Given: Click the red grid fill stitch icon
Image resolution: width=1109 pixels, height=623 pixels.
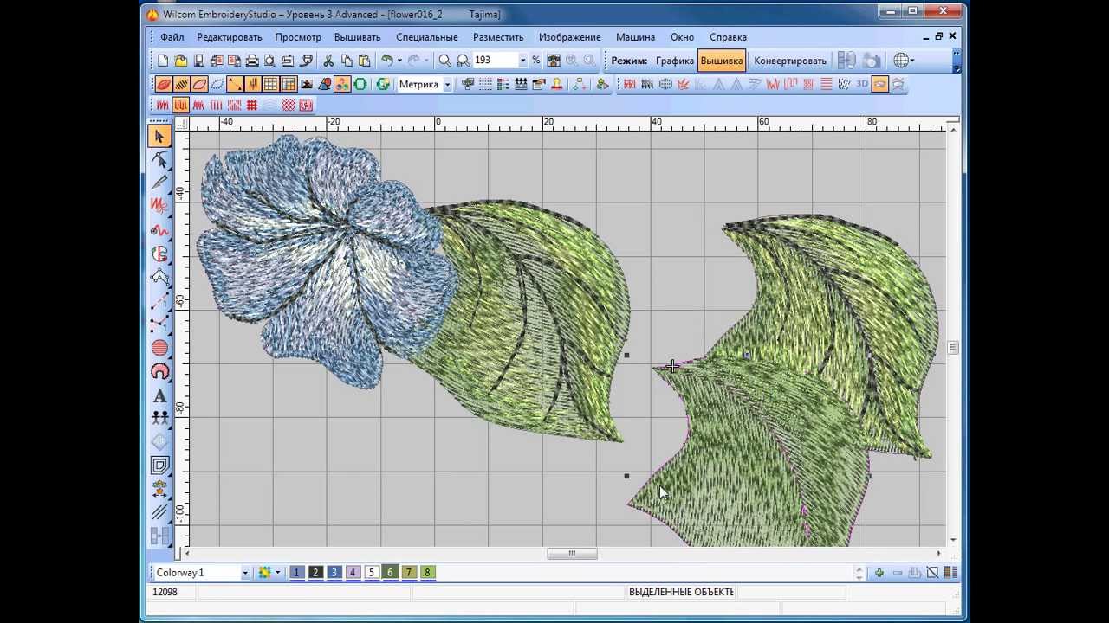Looking at the screenshot, I should (x=252, y=105).
